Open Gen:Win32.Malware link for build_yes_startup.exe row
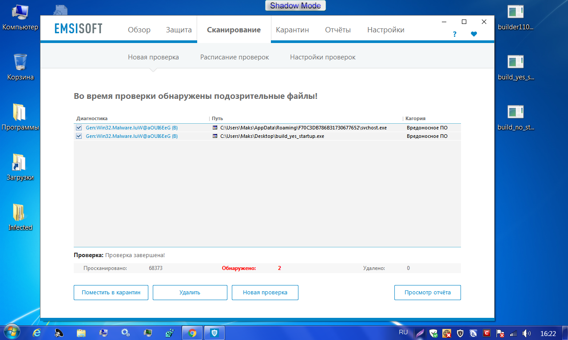The width and height of the screenshot is (568, 340). 131,136
